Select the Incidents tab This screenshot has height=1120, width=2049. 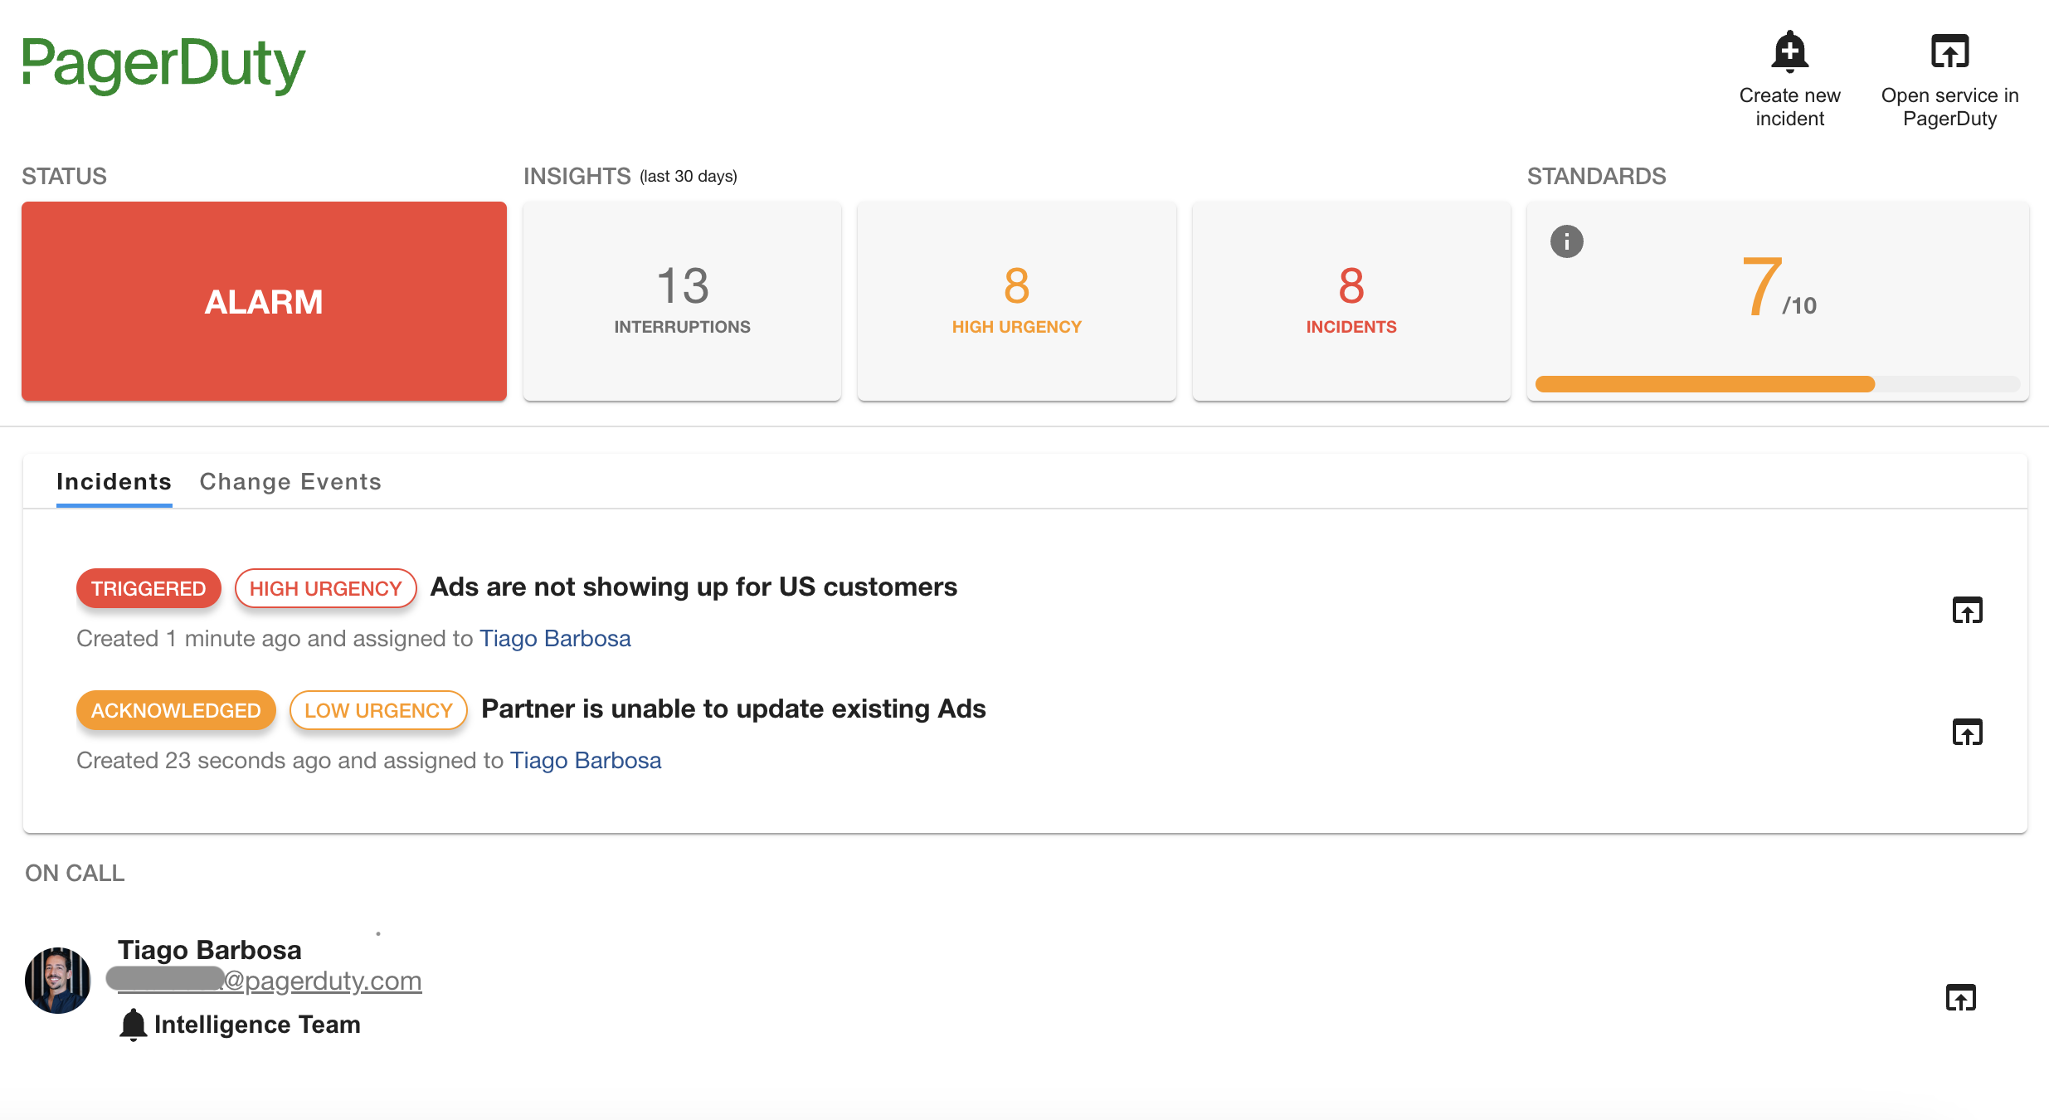click(114, 481)
